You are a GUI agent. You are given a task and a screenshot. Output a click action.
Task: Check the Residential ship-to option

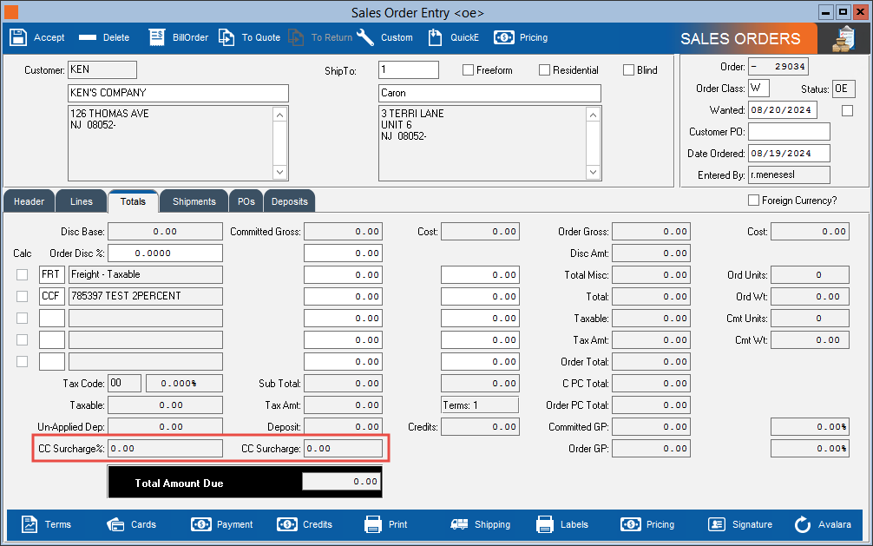[x=545, y=70]
